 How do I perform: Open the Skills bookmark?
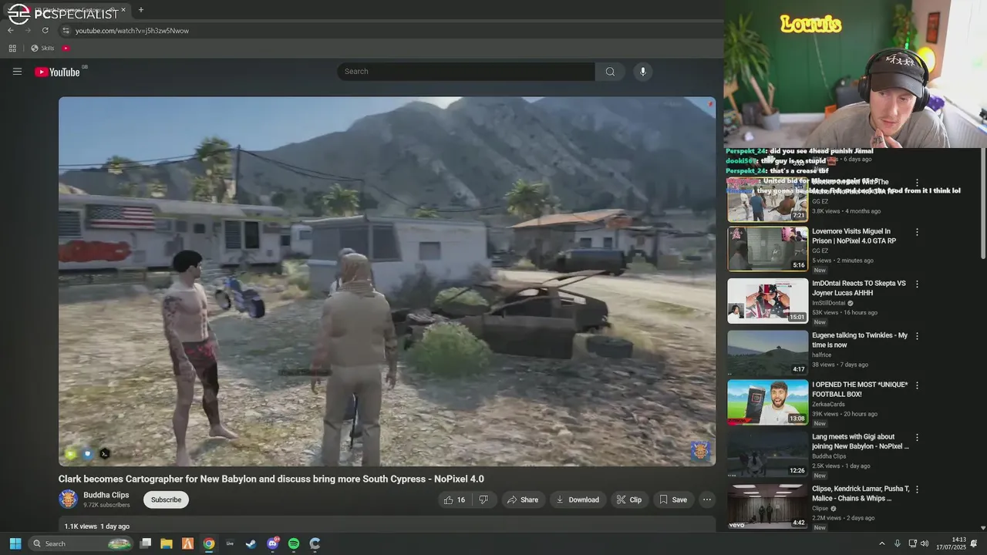pyautogui.click(x=42, y=48)
